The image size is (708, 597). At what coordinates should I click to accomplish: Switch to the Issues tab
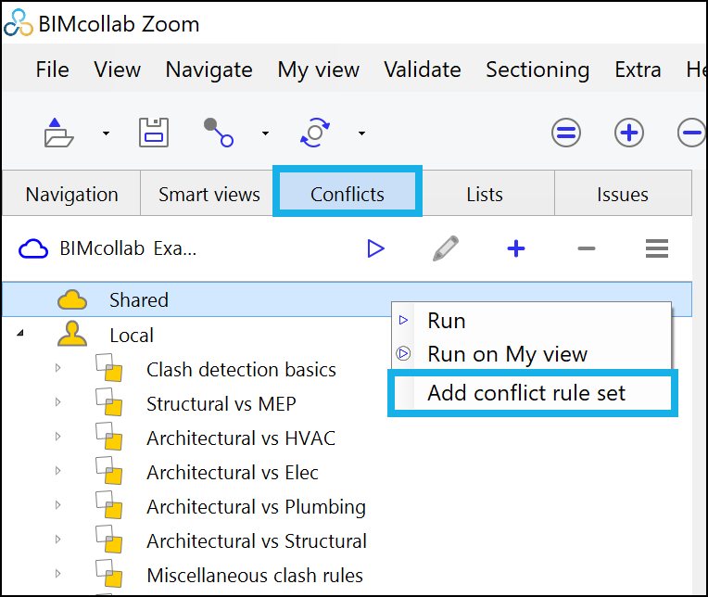pos(622,194)
